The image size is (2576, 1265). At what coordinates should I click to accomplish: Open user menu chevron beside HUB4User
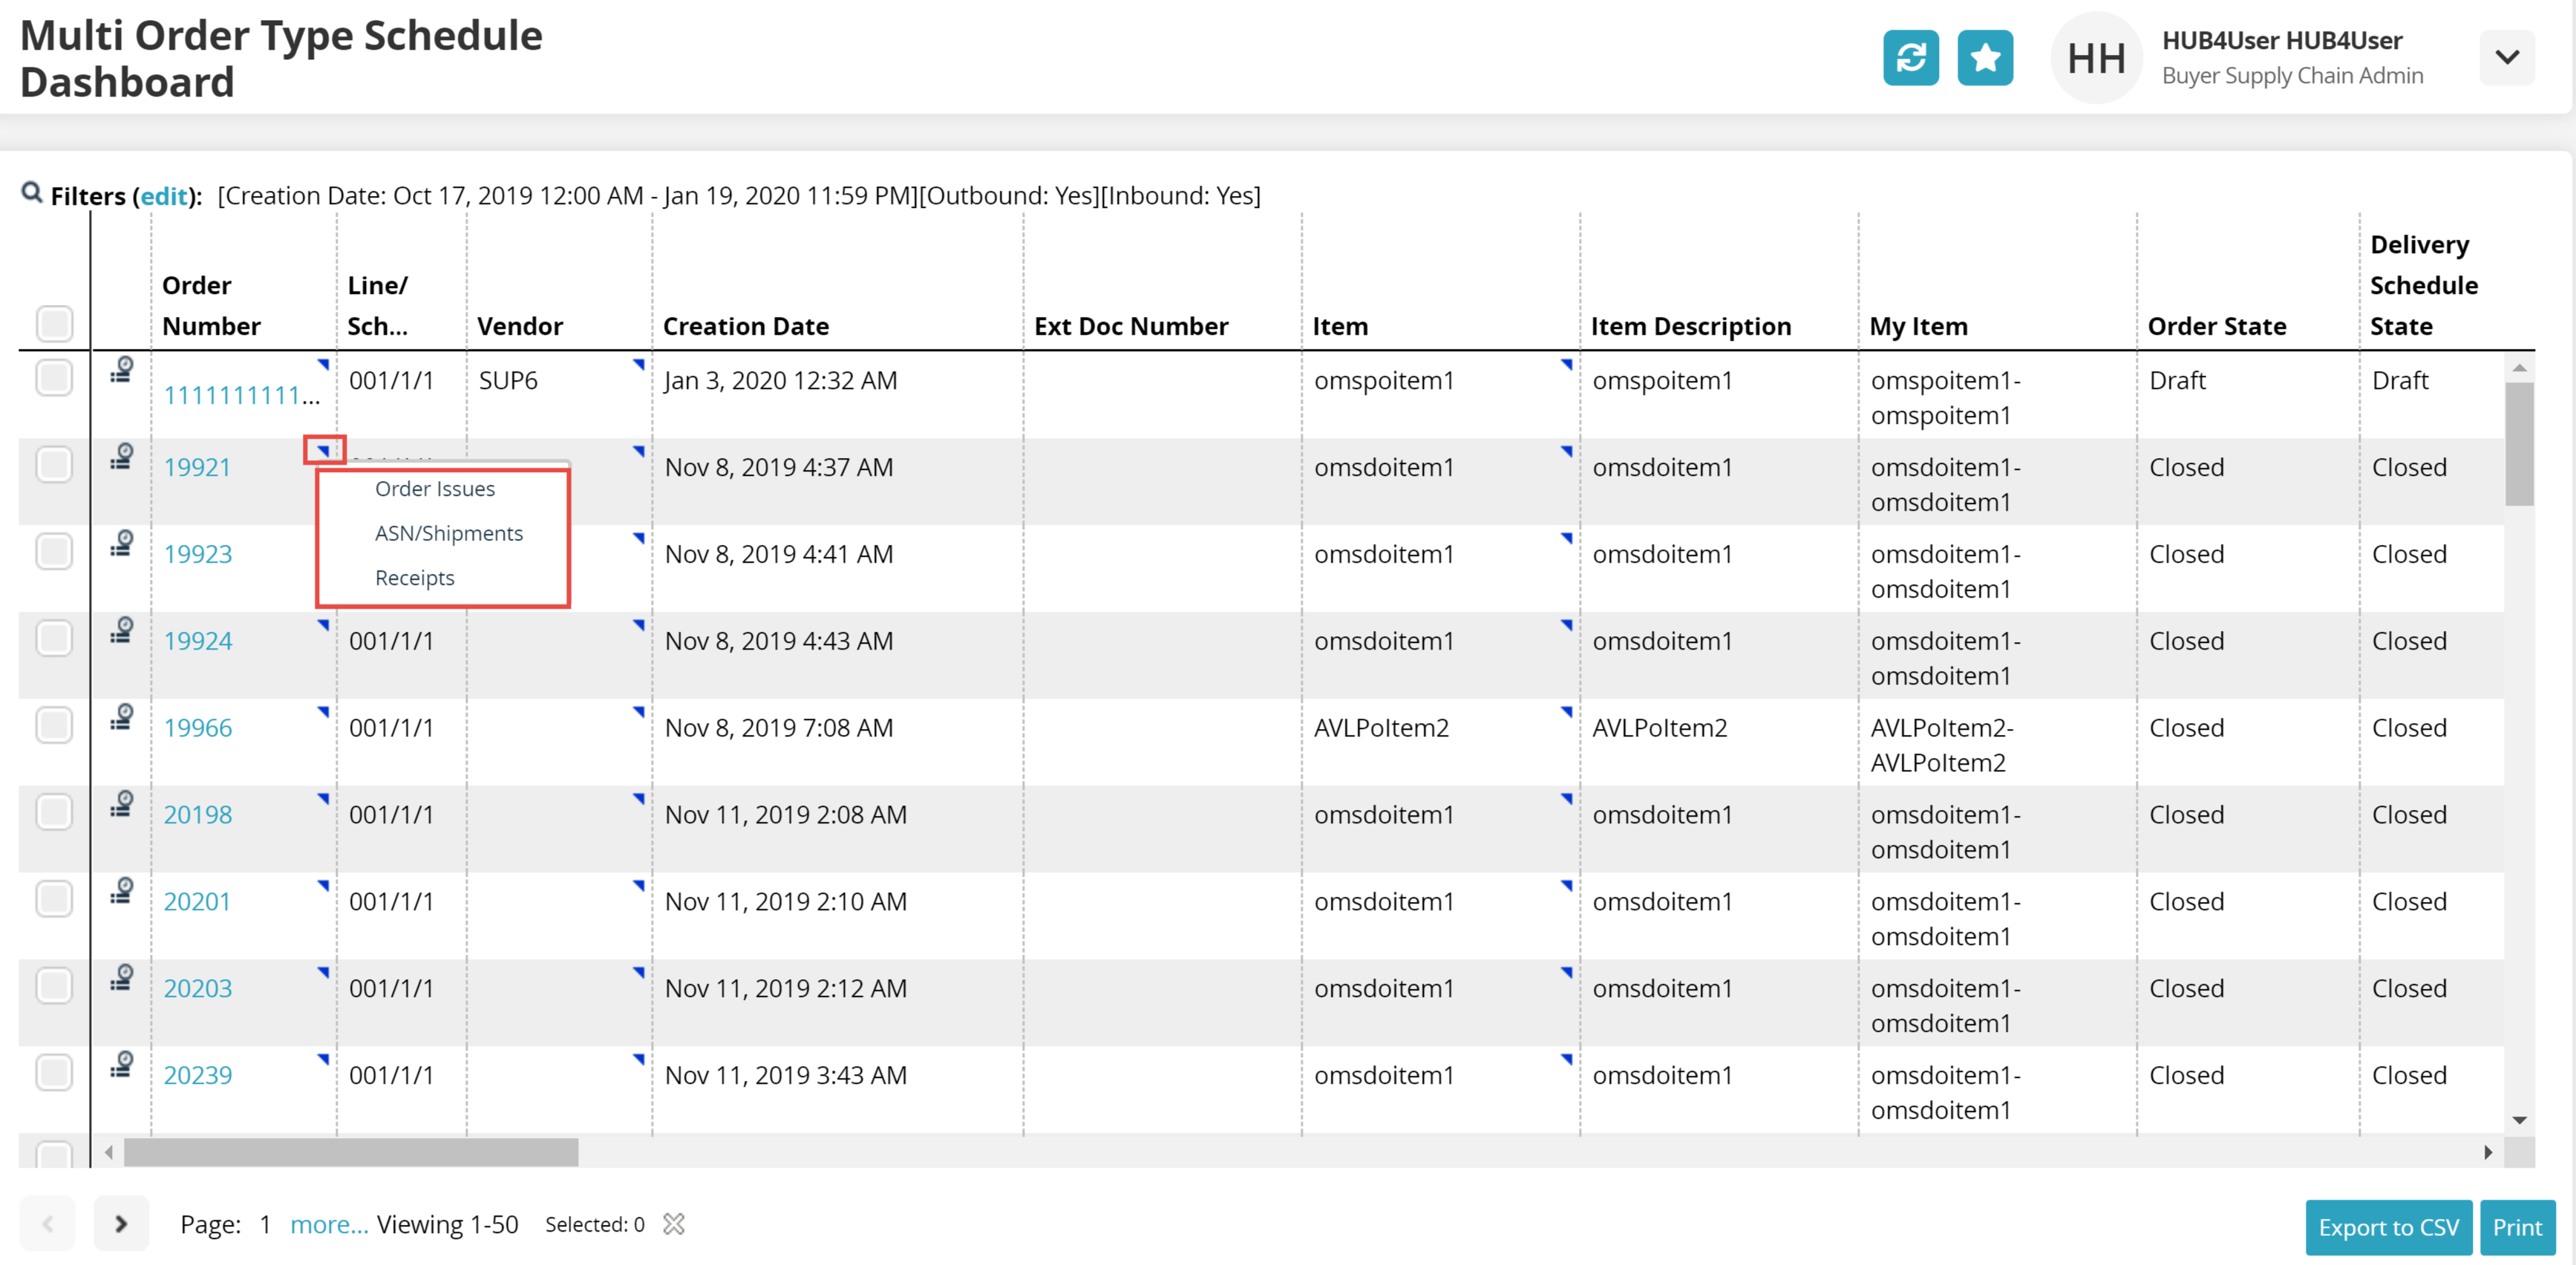coord(2506,58)
